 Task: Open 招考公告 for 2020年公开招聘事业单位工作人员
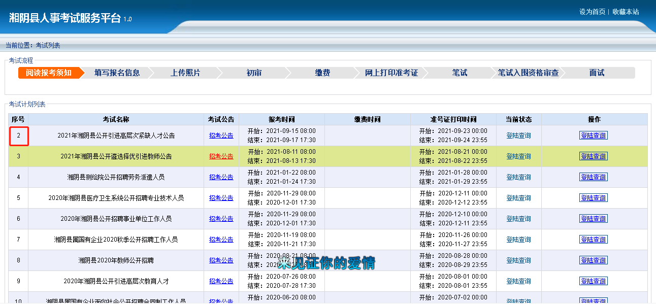(x=221, y=219)
